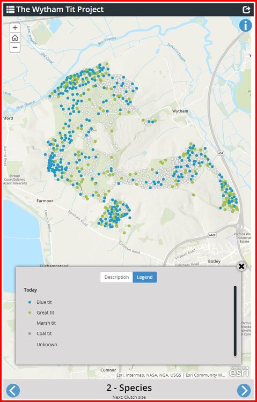Advance to next slide with right arrow

pyautogui.click(x=244, y=390)
